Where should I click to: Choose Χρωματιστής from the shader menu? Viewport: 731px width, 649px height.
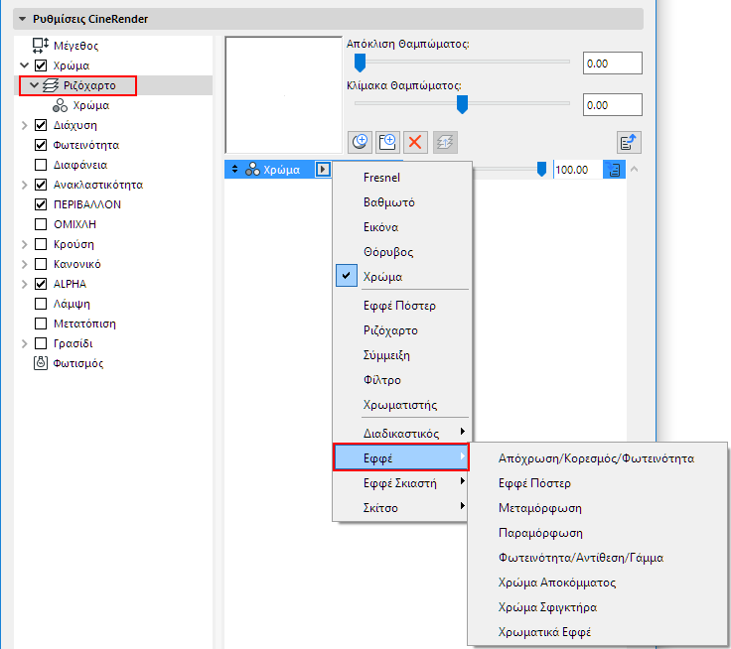(402, 405)
